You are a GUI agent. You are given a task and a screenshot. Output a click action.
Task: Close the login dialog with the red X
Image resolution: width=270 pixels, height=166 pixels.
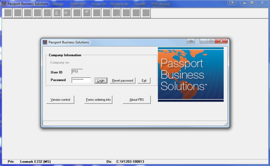point(221,41)
